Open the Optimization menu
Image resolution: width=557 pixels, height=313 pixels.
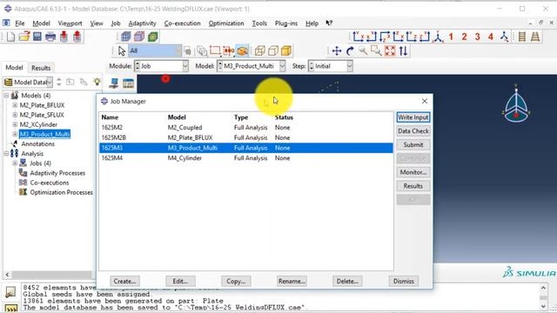226,23
